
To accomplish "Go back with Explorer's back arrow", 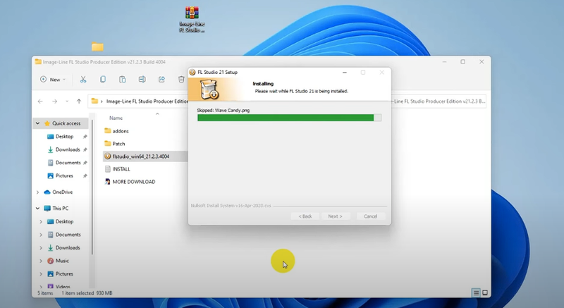I will pyautogui.click(x=40, y=101).
